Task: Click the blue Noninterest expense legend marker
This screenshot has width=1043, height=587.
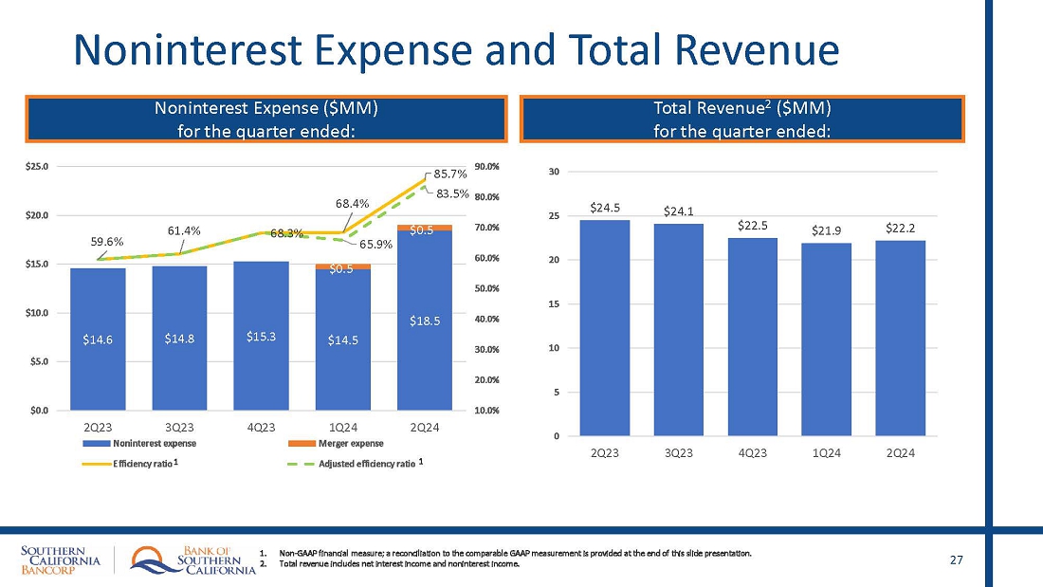Action: (97, 444)
